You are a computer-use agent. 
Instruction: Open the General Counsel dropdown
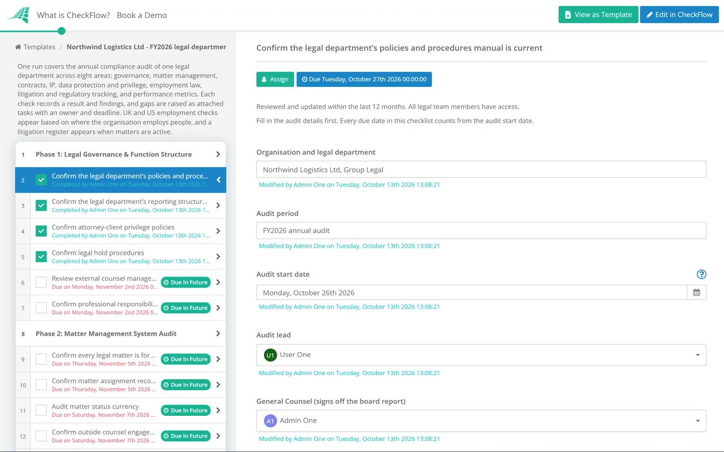coord(481,421)
